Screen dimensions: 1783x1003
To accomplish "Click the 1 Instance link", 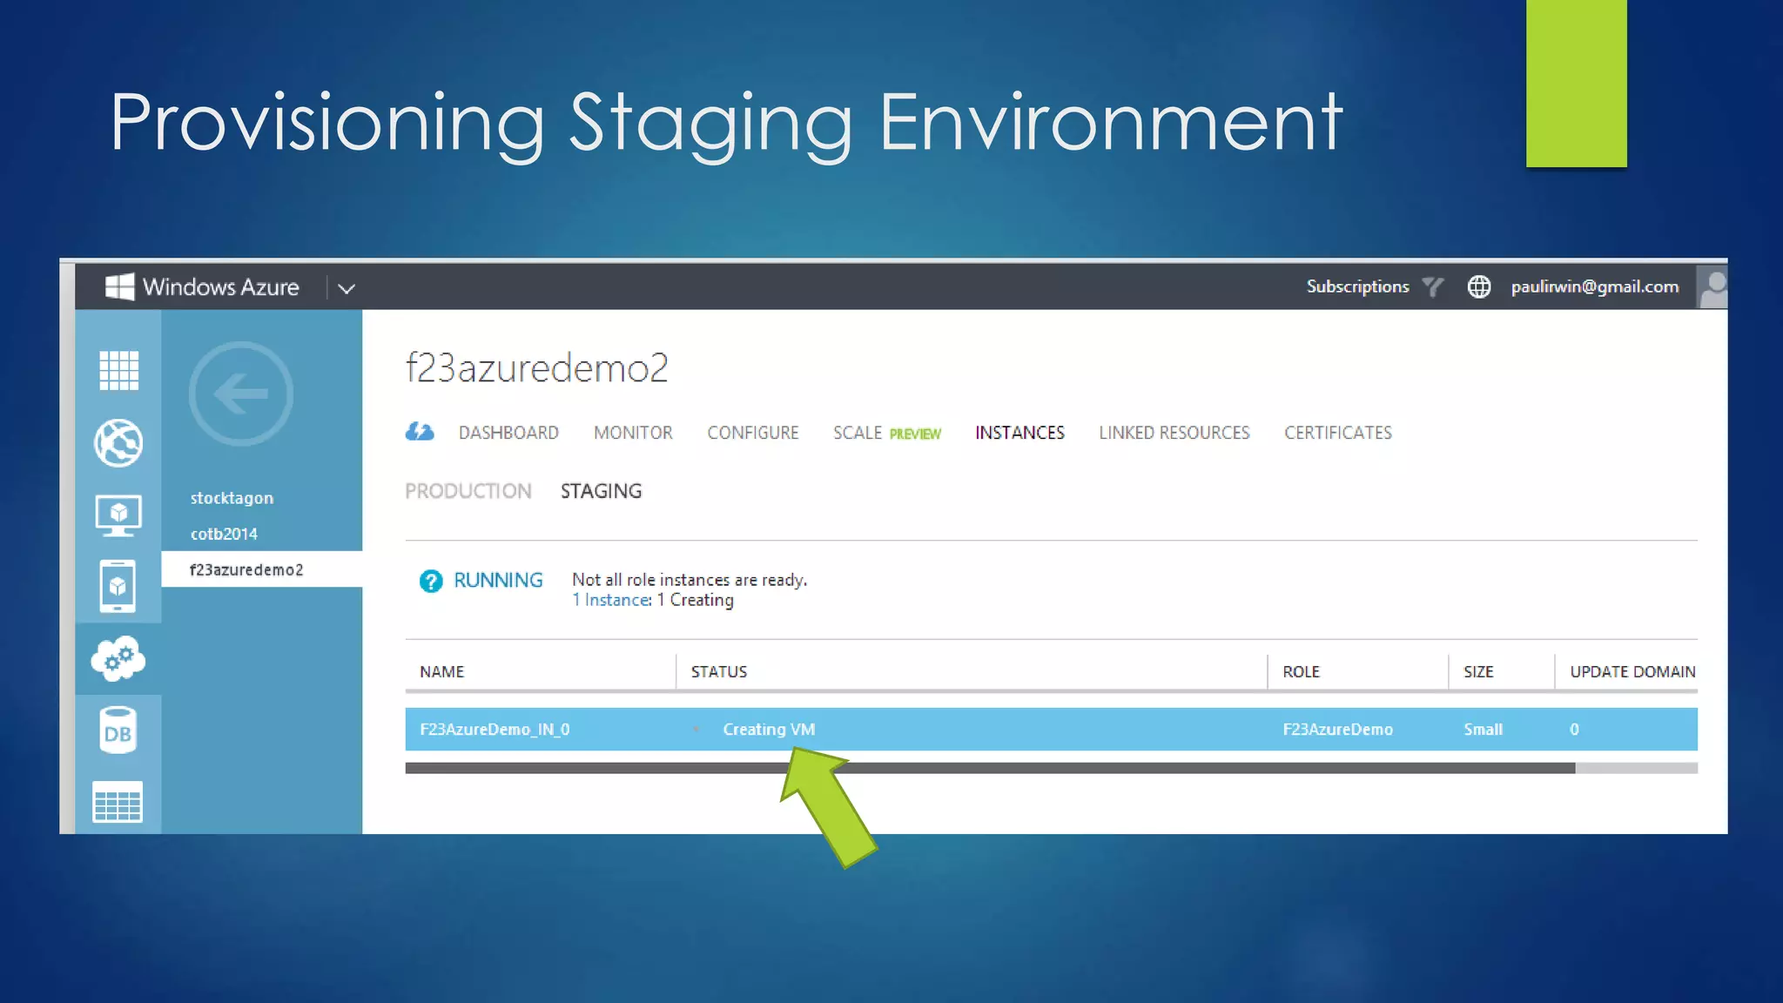I will [x=611, y=600].
